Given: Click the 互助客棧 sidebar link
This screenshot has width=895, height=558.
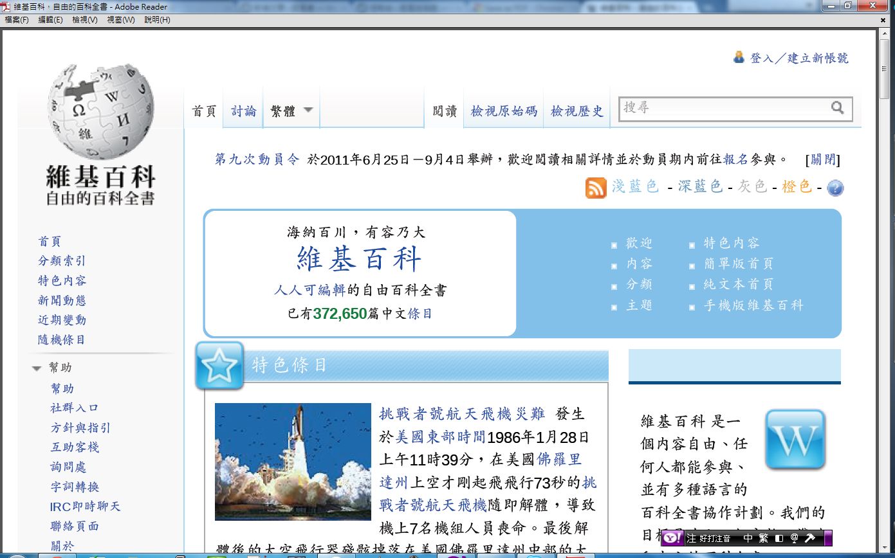Looking at the screenshot, I should pyautogui.click(x=75, y=447).
